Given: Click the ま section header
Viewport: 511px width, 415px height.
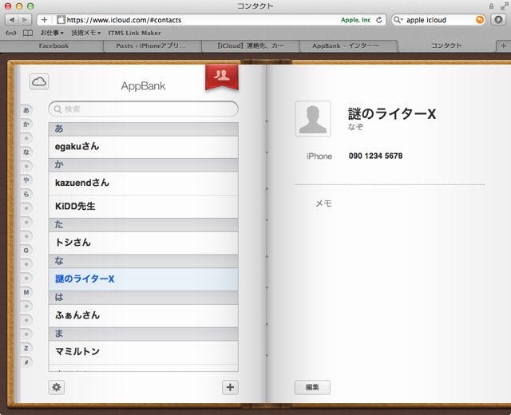Looking at the screenshot, I should tap(144, 334).
